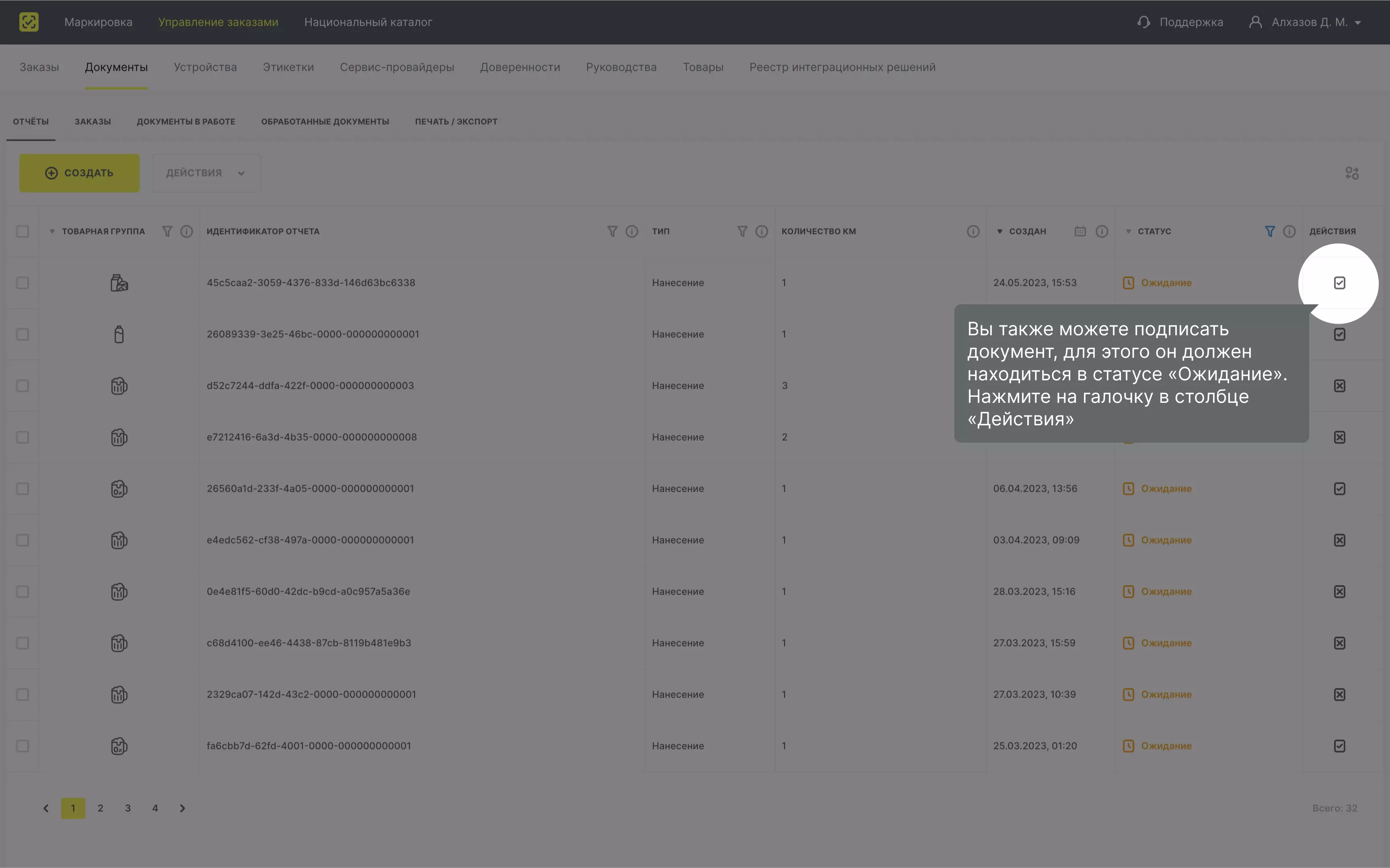Select checkbox for report d52c7244

click(x=23, y=386)
